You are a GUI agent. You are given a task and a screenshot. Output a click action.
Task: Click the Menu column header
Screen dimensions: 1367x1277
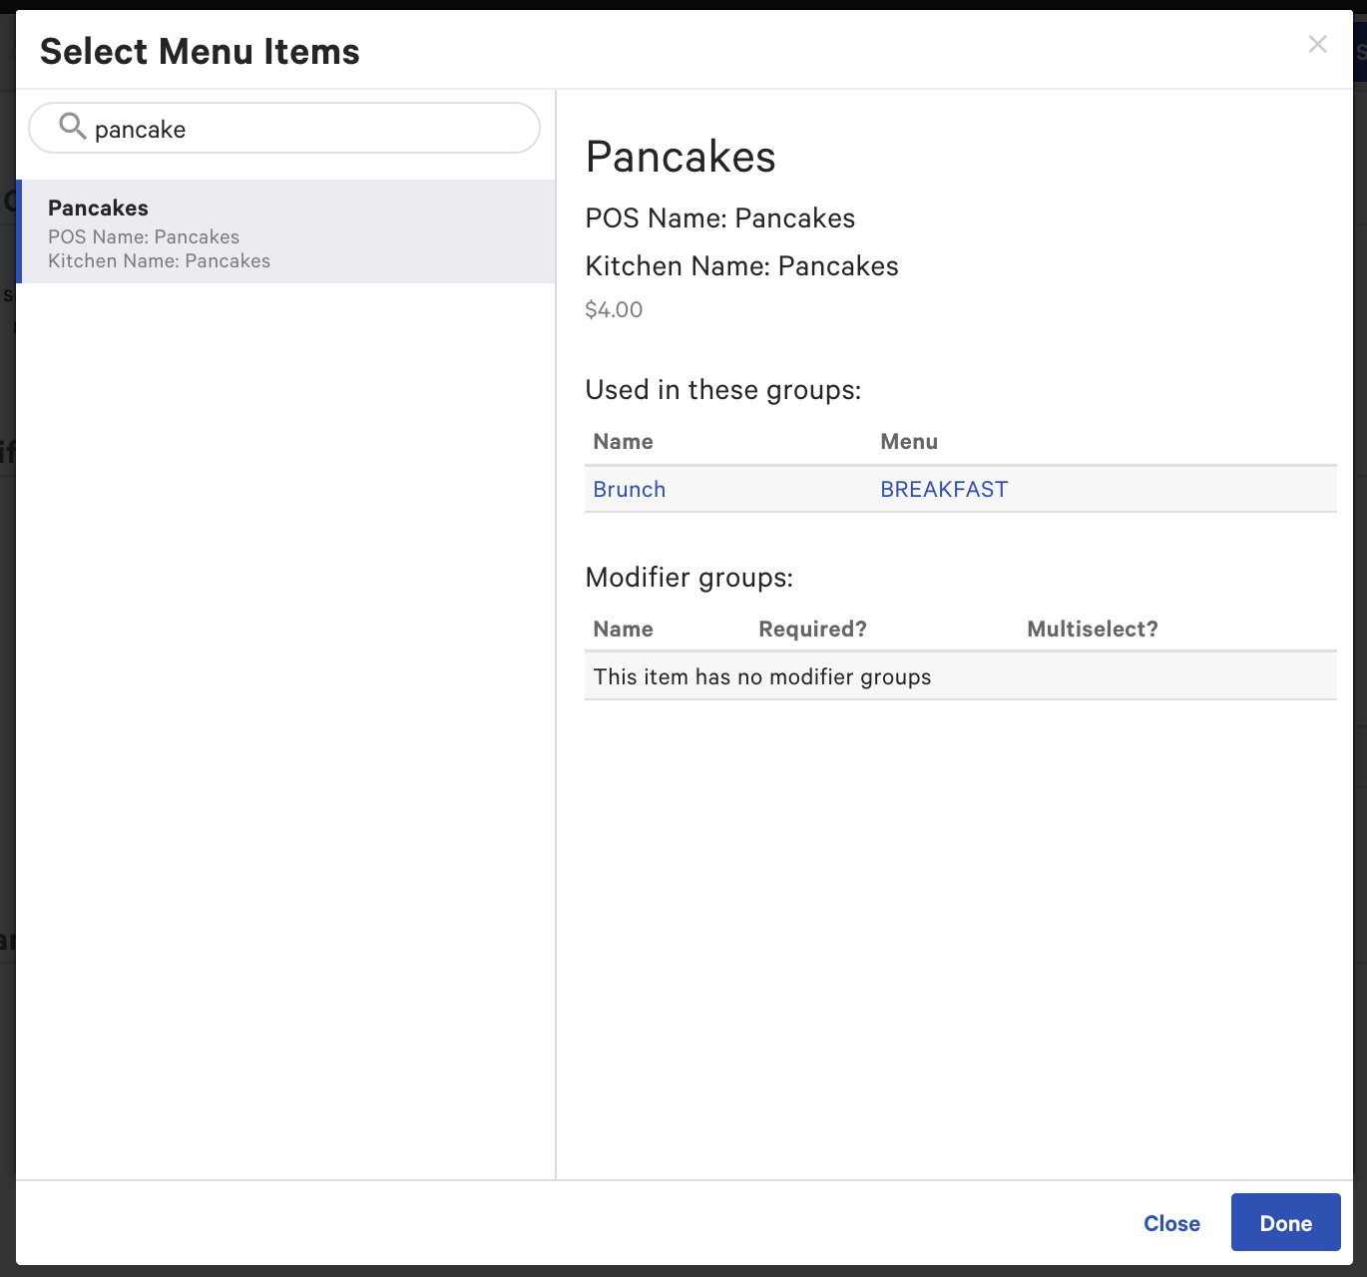coord(908,442)
